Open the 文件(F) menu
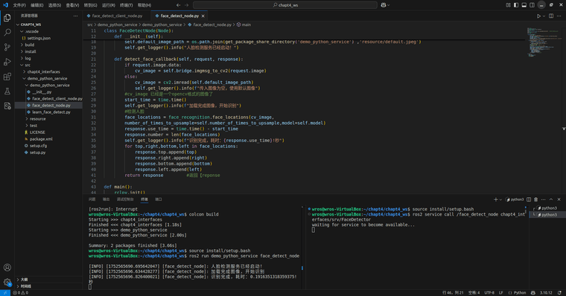The width and height of the screenshot is (566, 296). [19, 5]
